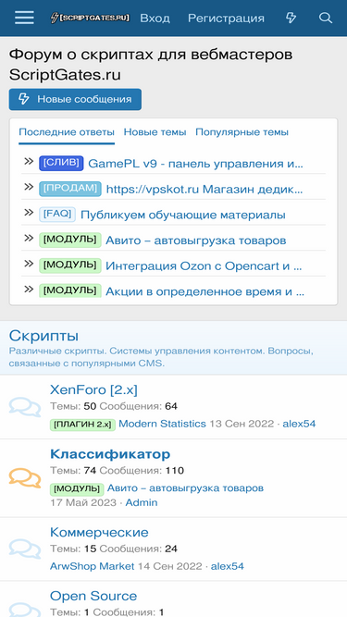This screenshot has height=617, width=347.
Task: Click the orange Классификатор forum bubble icon
Action: [25, 478]
